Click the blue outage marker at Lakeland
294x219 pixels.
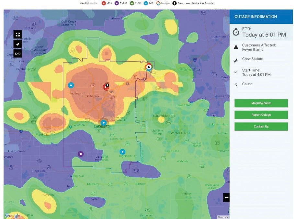pos(104,123)
